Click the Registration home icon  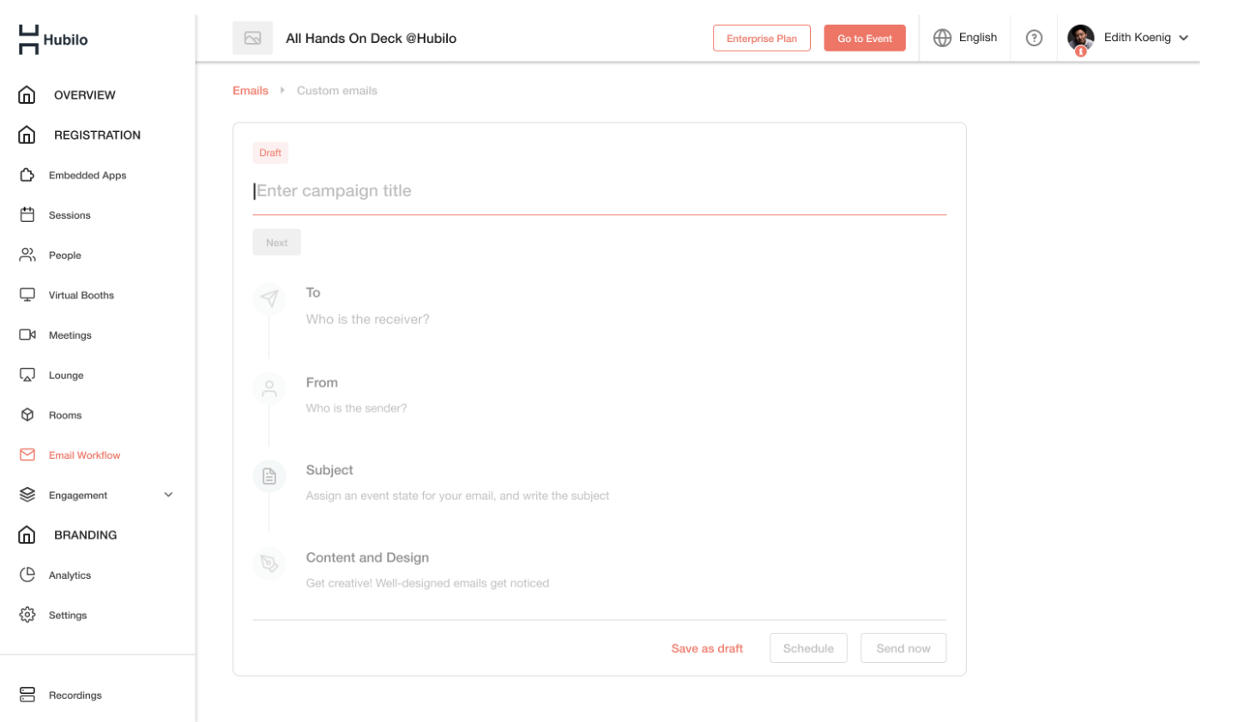(27, 135)
